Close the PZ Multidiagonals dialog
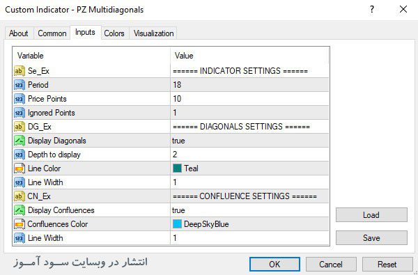The width and height of the screenshot is (418, 275). pos(403,9)
